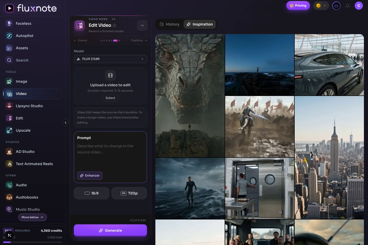368x245 pixels.
Task: Expand the video mode dropdown chevron
Action: click(x=142, y=26)
